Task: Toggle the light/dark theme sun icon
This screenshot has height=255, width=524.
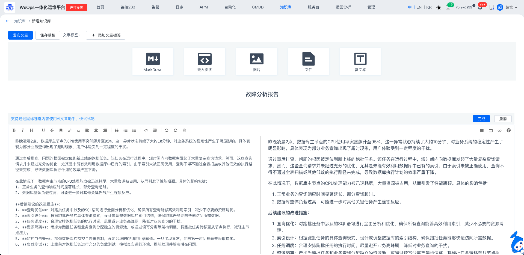Action: point(439,8)
